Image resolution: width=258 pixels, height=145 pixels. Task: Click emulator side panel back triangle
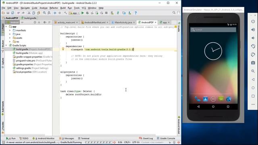(253, 80)
